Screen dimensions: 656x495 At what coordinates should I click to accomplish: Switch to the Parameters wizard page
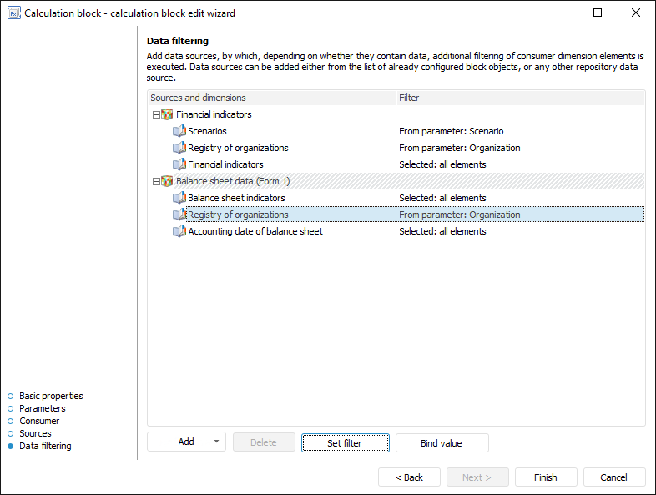tap(42, 408)
